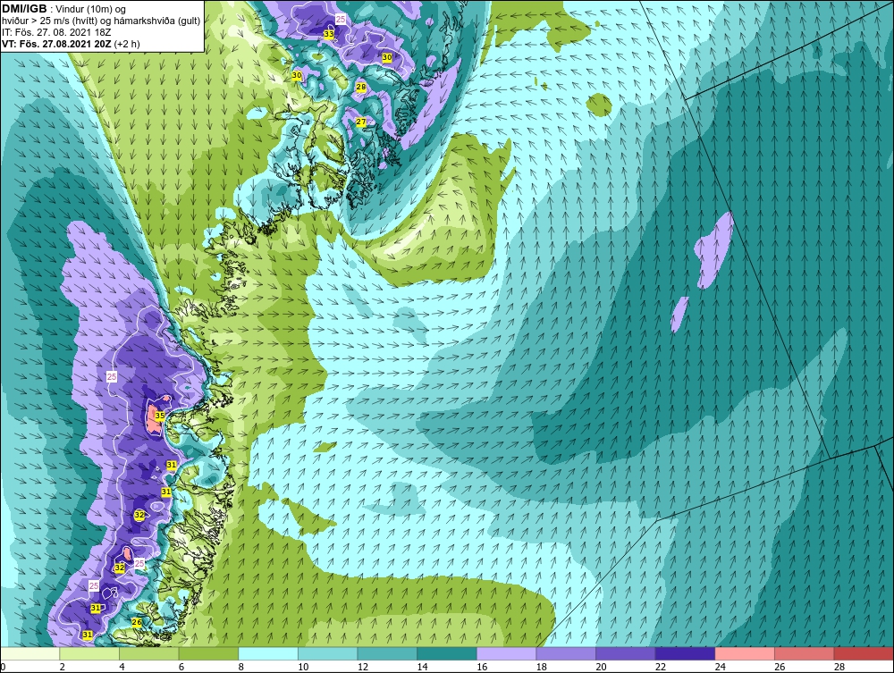894x673 pixels.
Task: Select the 2–4 m/s light green legend swatch
Action: click(89, 653)
